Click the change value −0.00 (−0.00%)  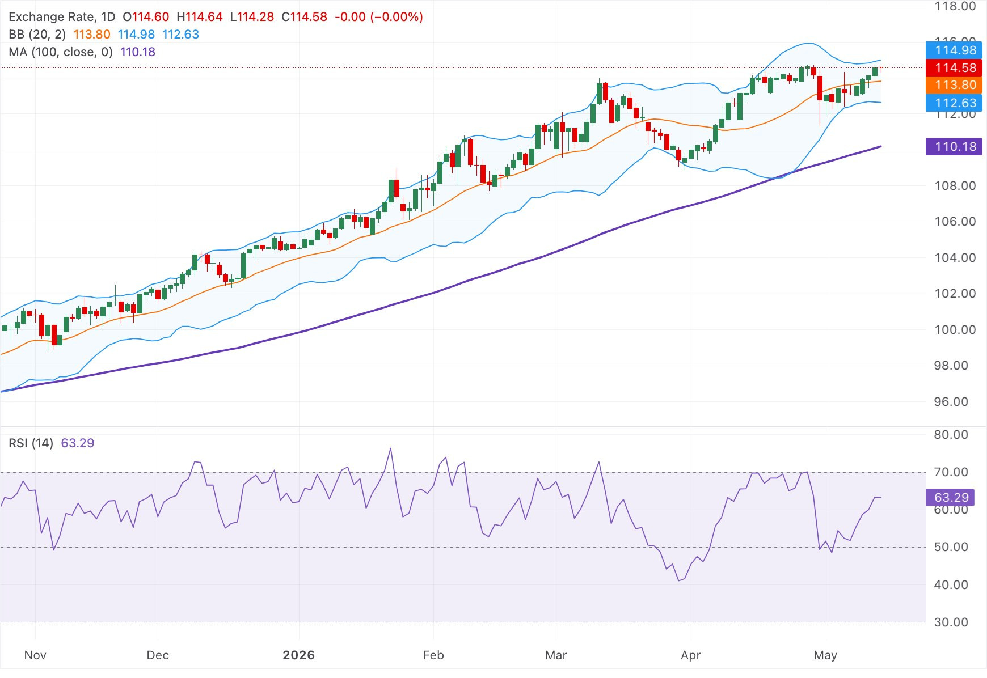(379, 17)
